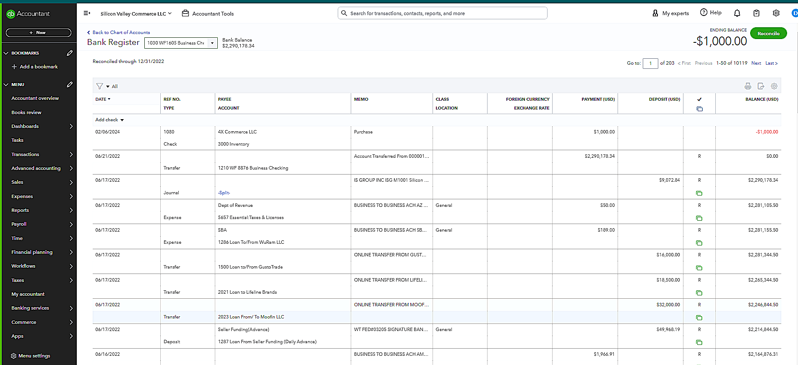Open Help question mark icon
Screen dimensions: 798x365
[704, 13]
